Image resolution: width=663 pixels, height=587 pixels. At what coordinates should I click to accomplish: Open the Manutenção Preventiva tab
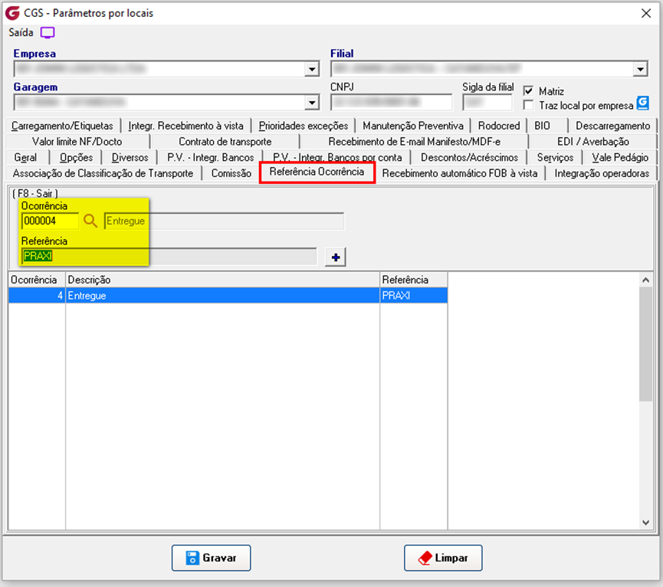413,126
